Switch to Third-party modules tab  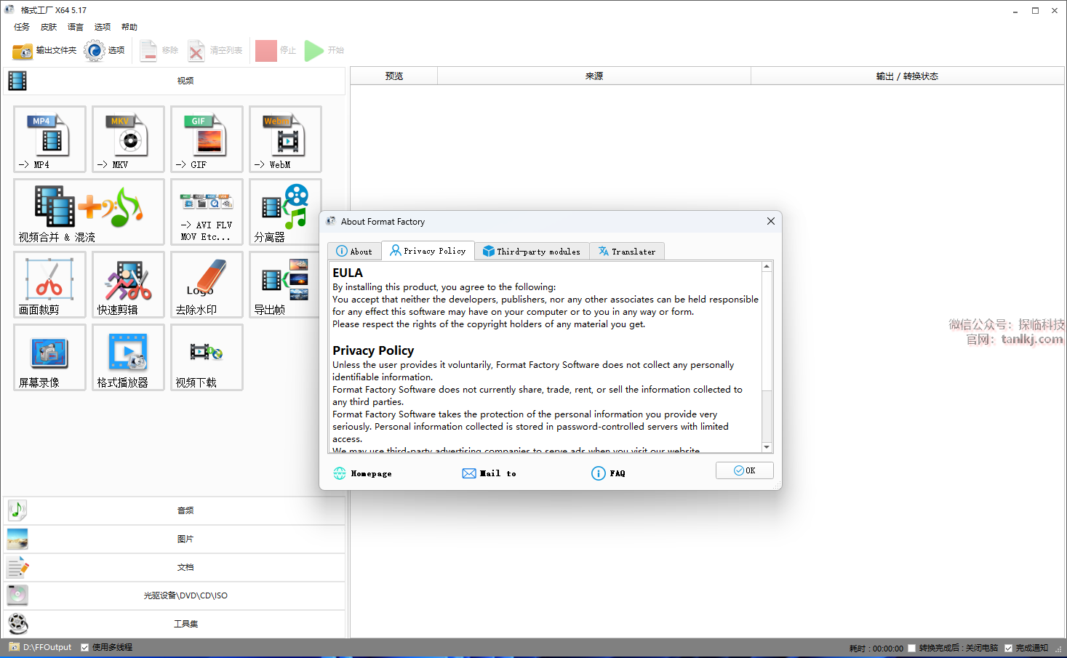pos(532,252)
